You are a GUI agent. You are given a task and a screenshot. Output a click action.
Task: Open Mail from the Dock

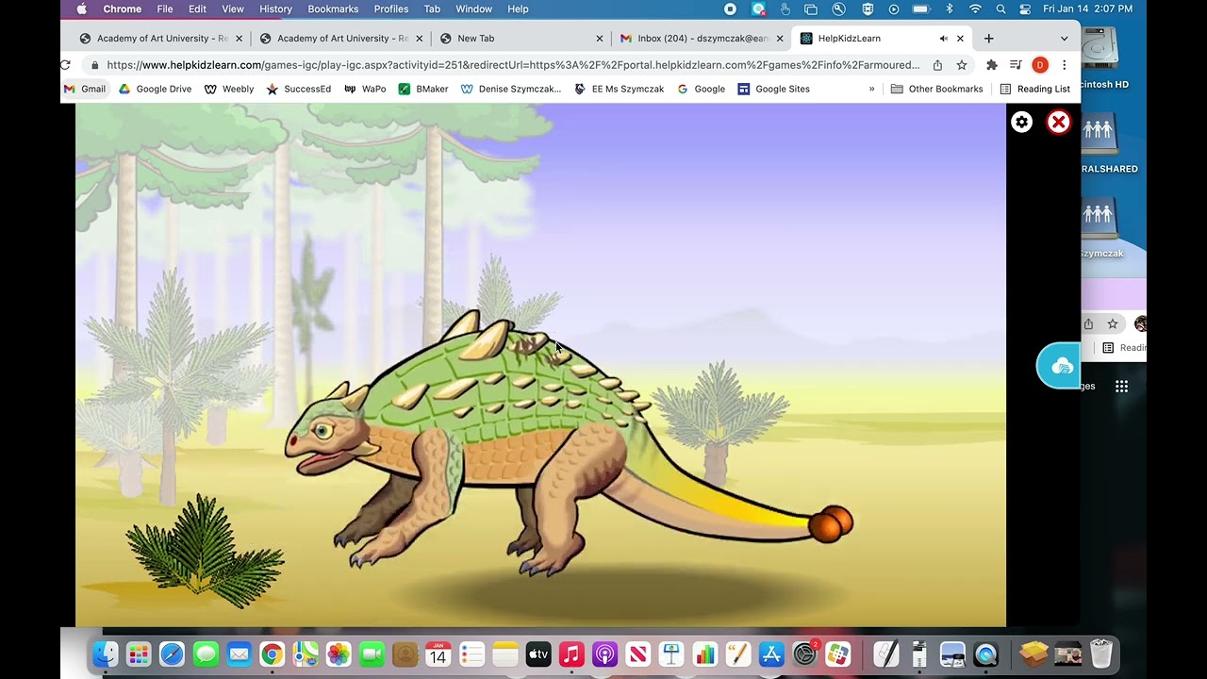pyautogui.click(x=239, y=654)
